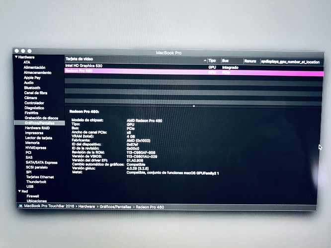
Task: Click the sort arrow in Tarjeta de video header
Action: (x=205, y=61)
